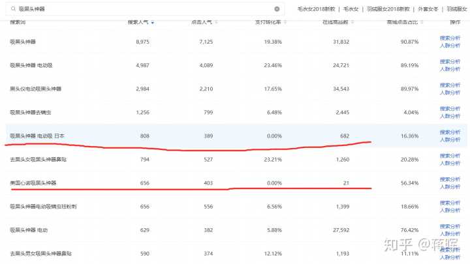Click conversion rate 19.38%
Screen dimensions: 470x264
[x=273, y=42]
